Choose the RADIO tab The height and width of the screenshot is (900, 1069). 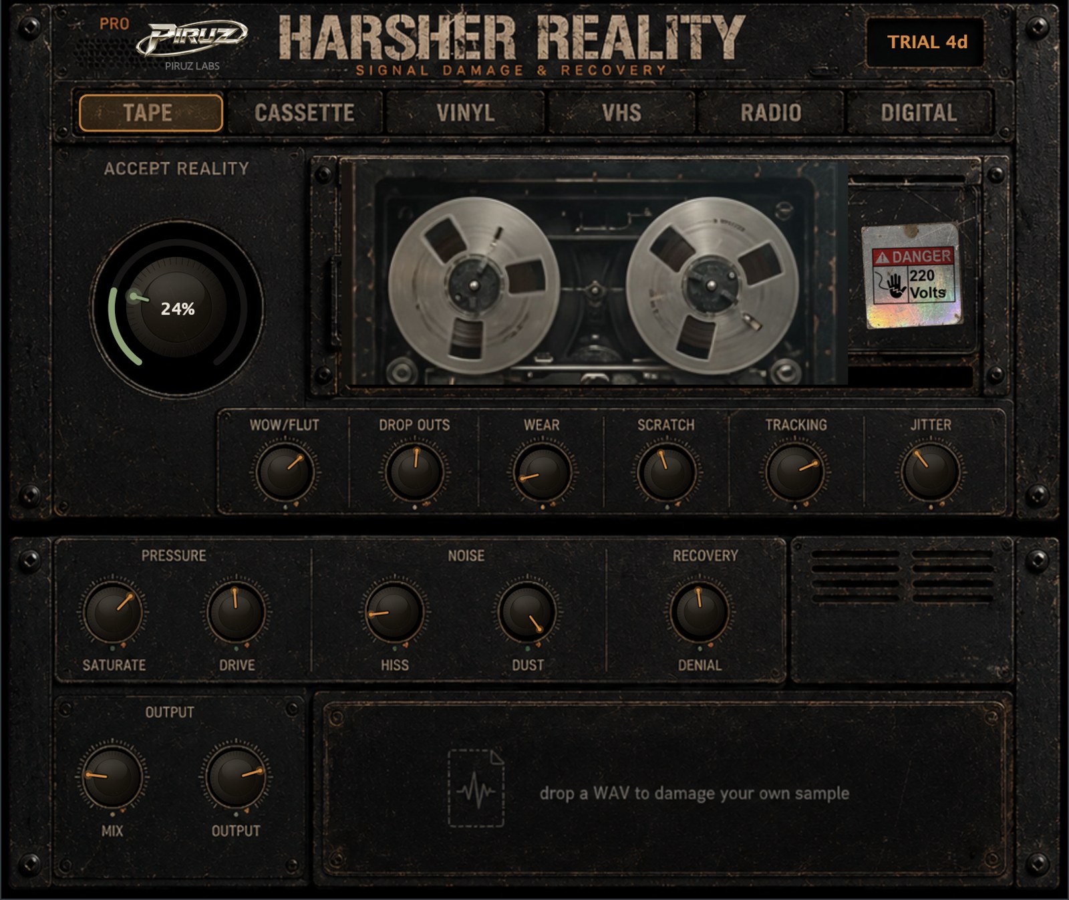click(770, 113)
